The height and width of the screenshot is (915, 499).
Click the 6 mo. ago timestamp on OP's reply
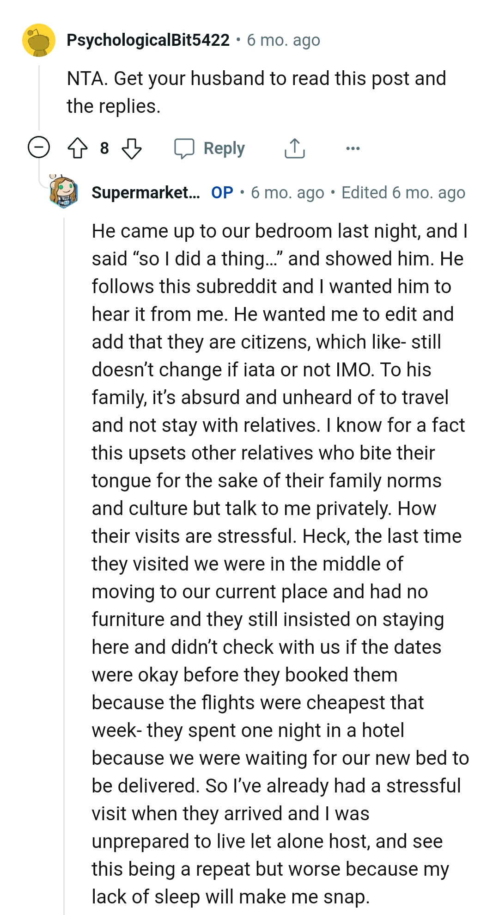point(286,192)
